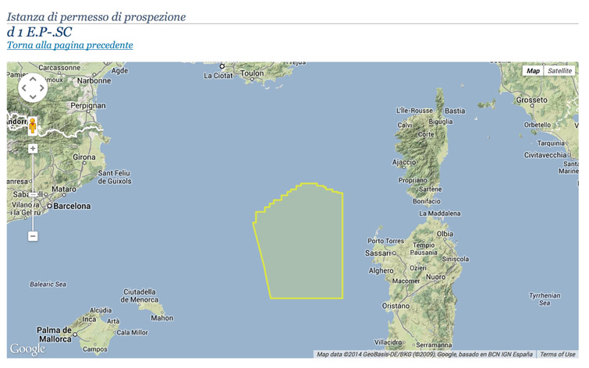
Task: Zoom in with the plus button
Action: click(x=33, y=148)
